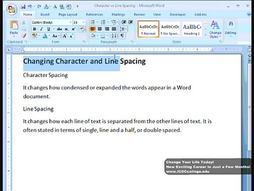Open the font size dropdown showing 15
The width and height of the screenshot is (254, 191).
84,22
